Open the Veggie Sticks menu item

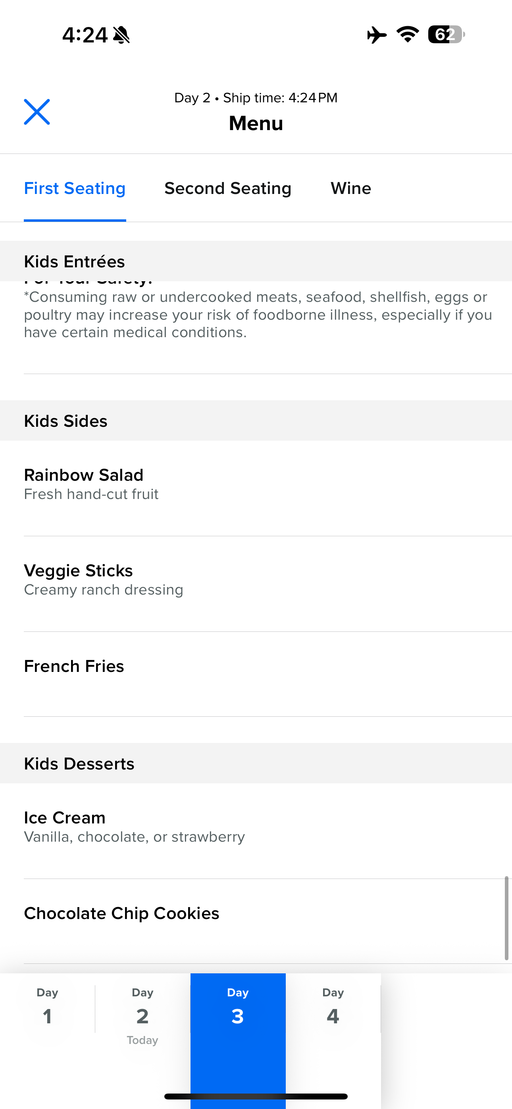79,579
